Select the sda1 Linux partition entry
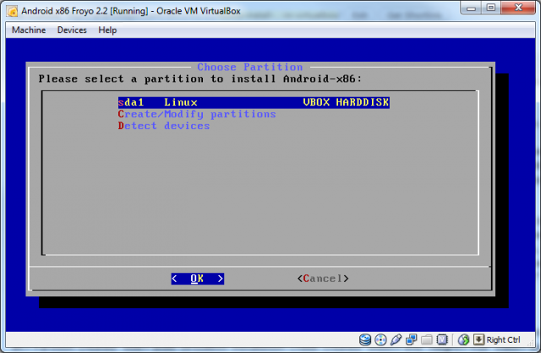Screen dimensions: 541x353 pos(254,102)
